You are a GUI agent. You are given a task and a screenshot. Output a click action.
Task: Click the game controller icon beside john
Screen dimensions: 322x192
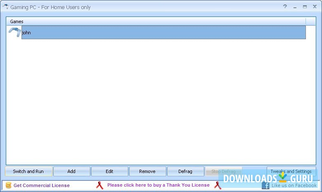click(15, 32)
